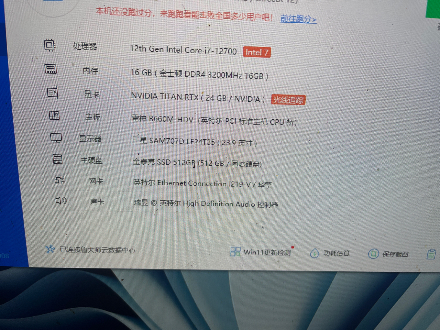Click the 12th Gen Intel Core i7-12700 entry
The width and height of the screenshot is (440, 330).
(x=184, y=50)
